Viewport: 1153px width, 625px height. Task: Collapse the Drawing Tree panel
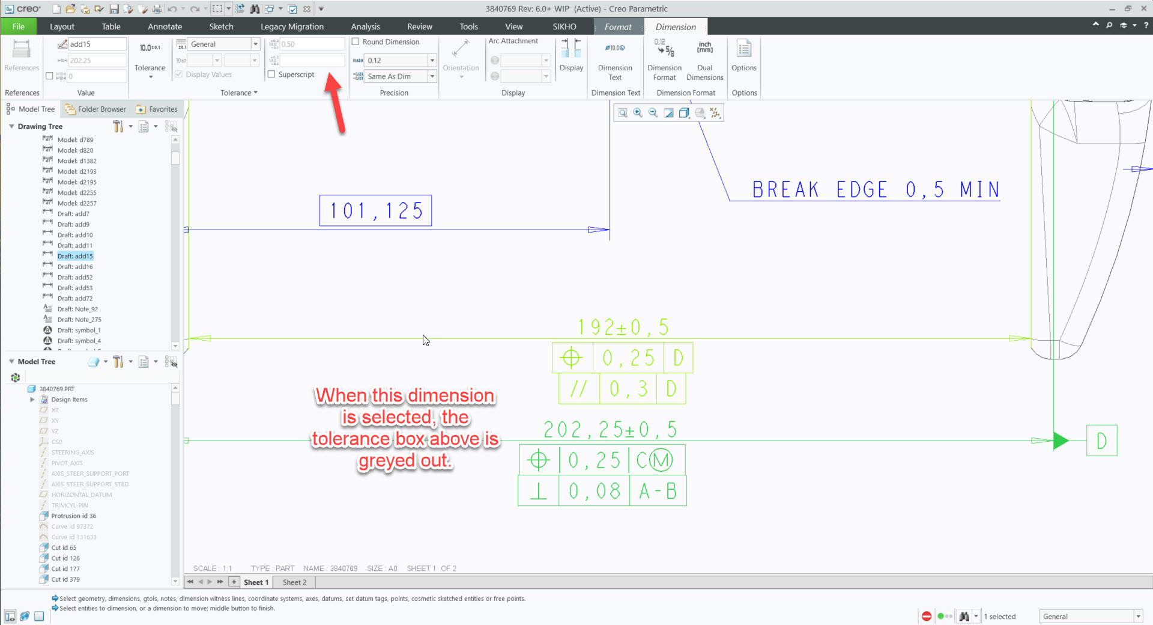11,126
